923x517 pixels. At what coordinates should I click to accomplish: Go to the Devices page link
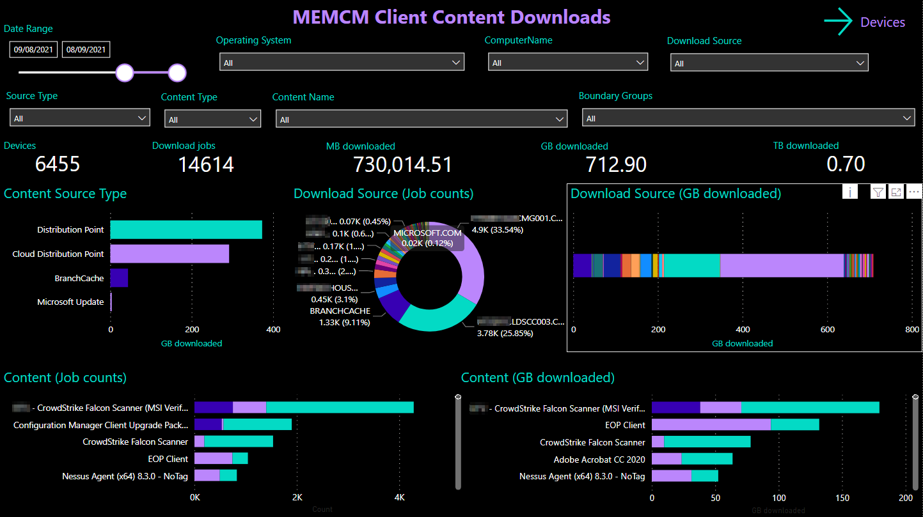point(883,22)
